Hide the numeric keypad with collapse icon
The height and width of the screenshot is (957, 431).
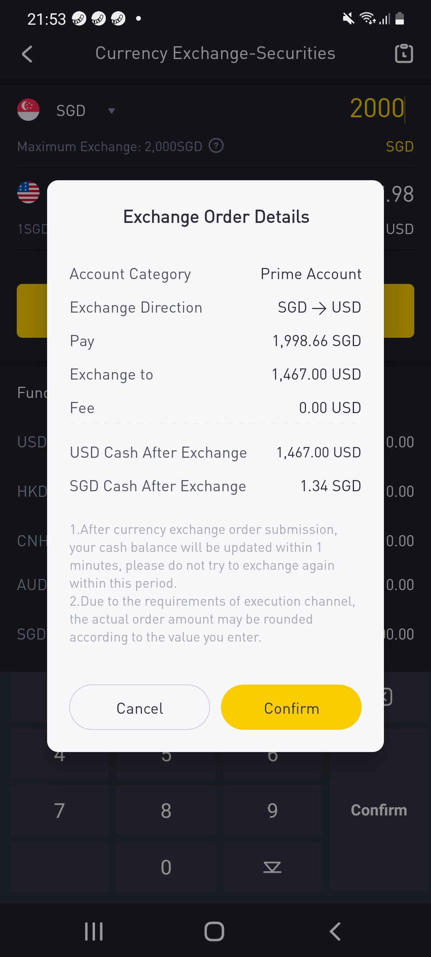pyautogui.click(x=273, y=867)
